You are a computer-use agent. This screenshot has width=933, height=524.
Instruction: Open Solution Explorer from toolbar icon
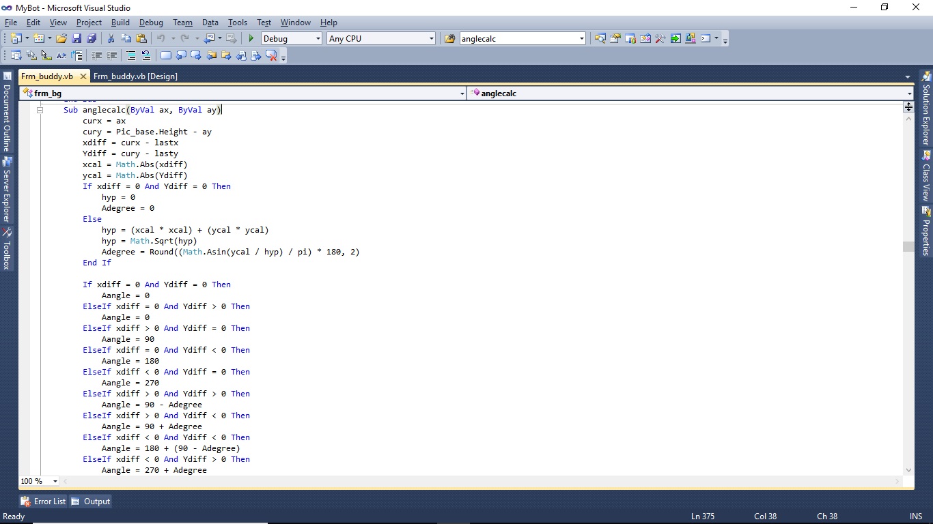click(x=600, y=38)
